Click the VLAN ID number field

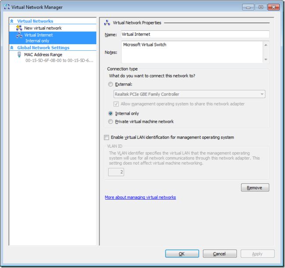[x=116, y=172]
